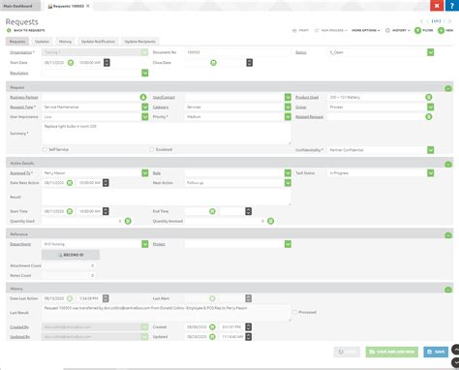This screenshot has width=459, height=370.
Task: Open the Group dropdown
Action: tap(431, 107)
